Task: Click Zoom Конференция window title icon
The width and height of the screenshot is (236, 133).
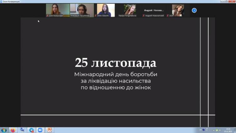Action: tap(2, 1)
